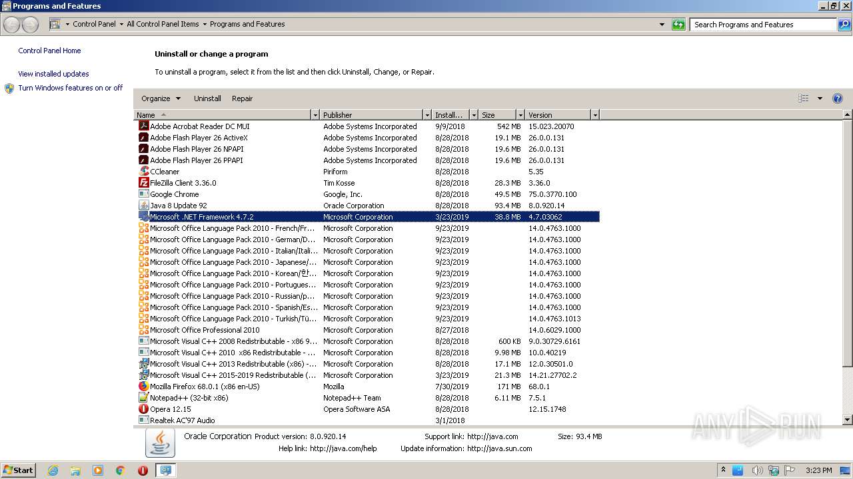
Task: Open the Help question mark icon
Action: pyautogui.click(x=838, y=98)
